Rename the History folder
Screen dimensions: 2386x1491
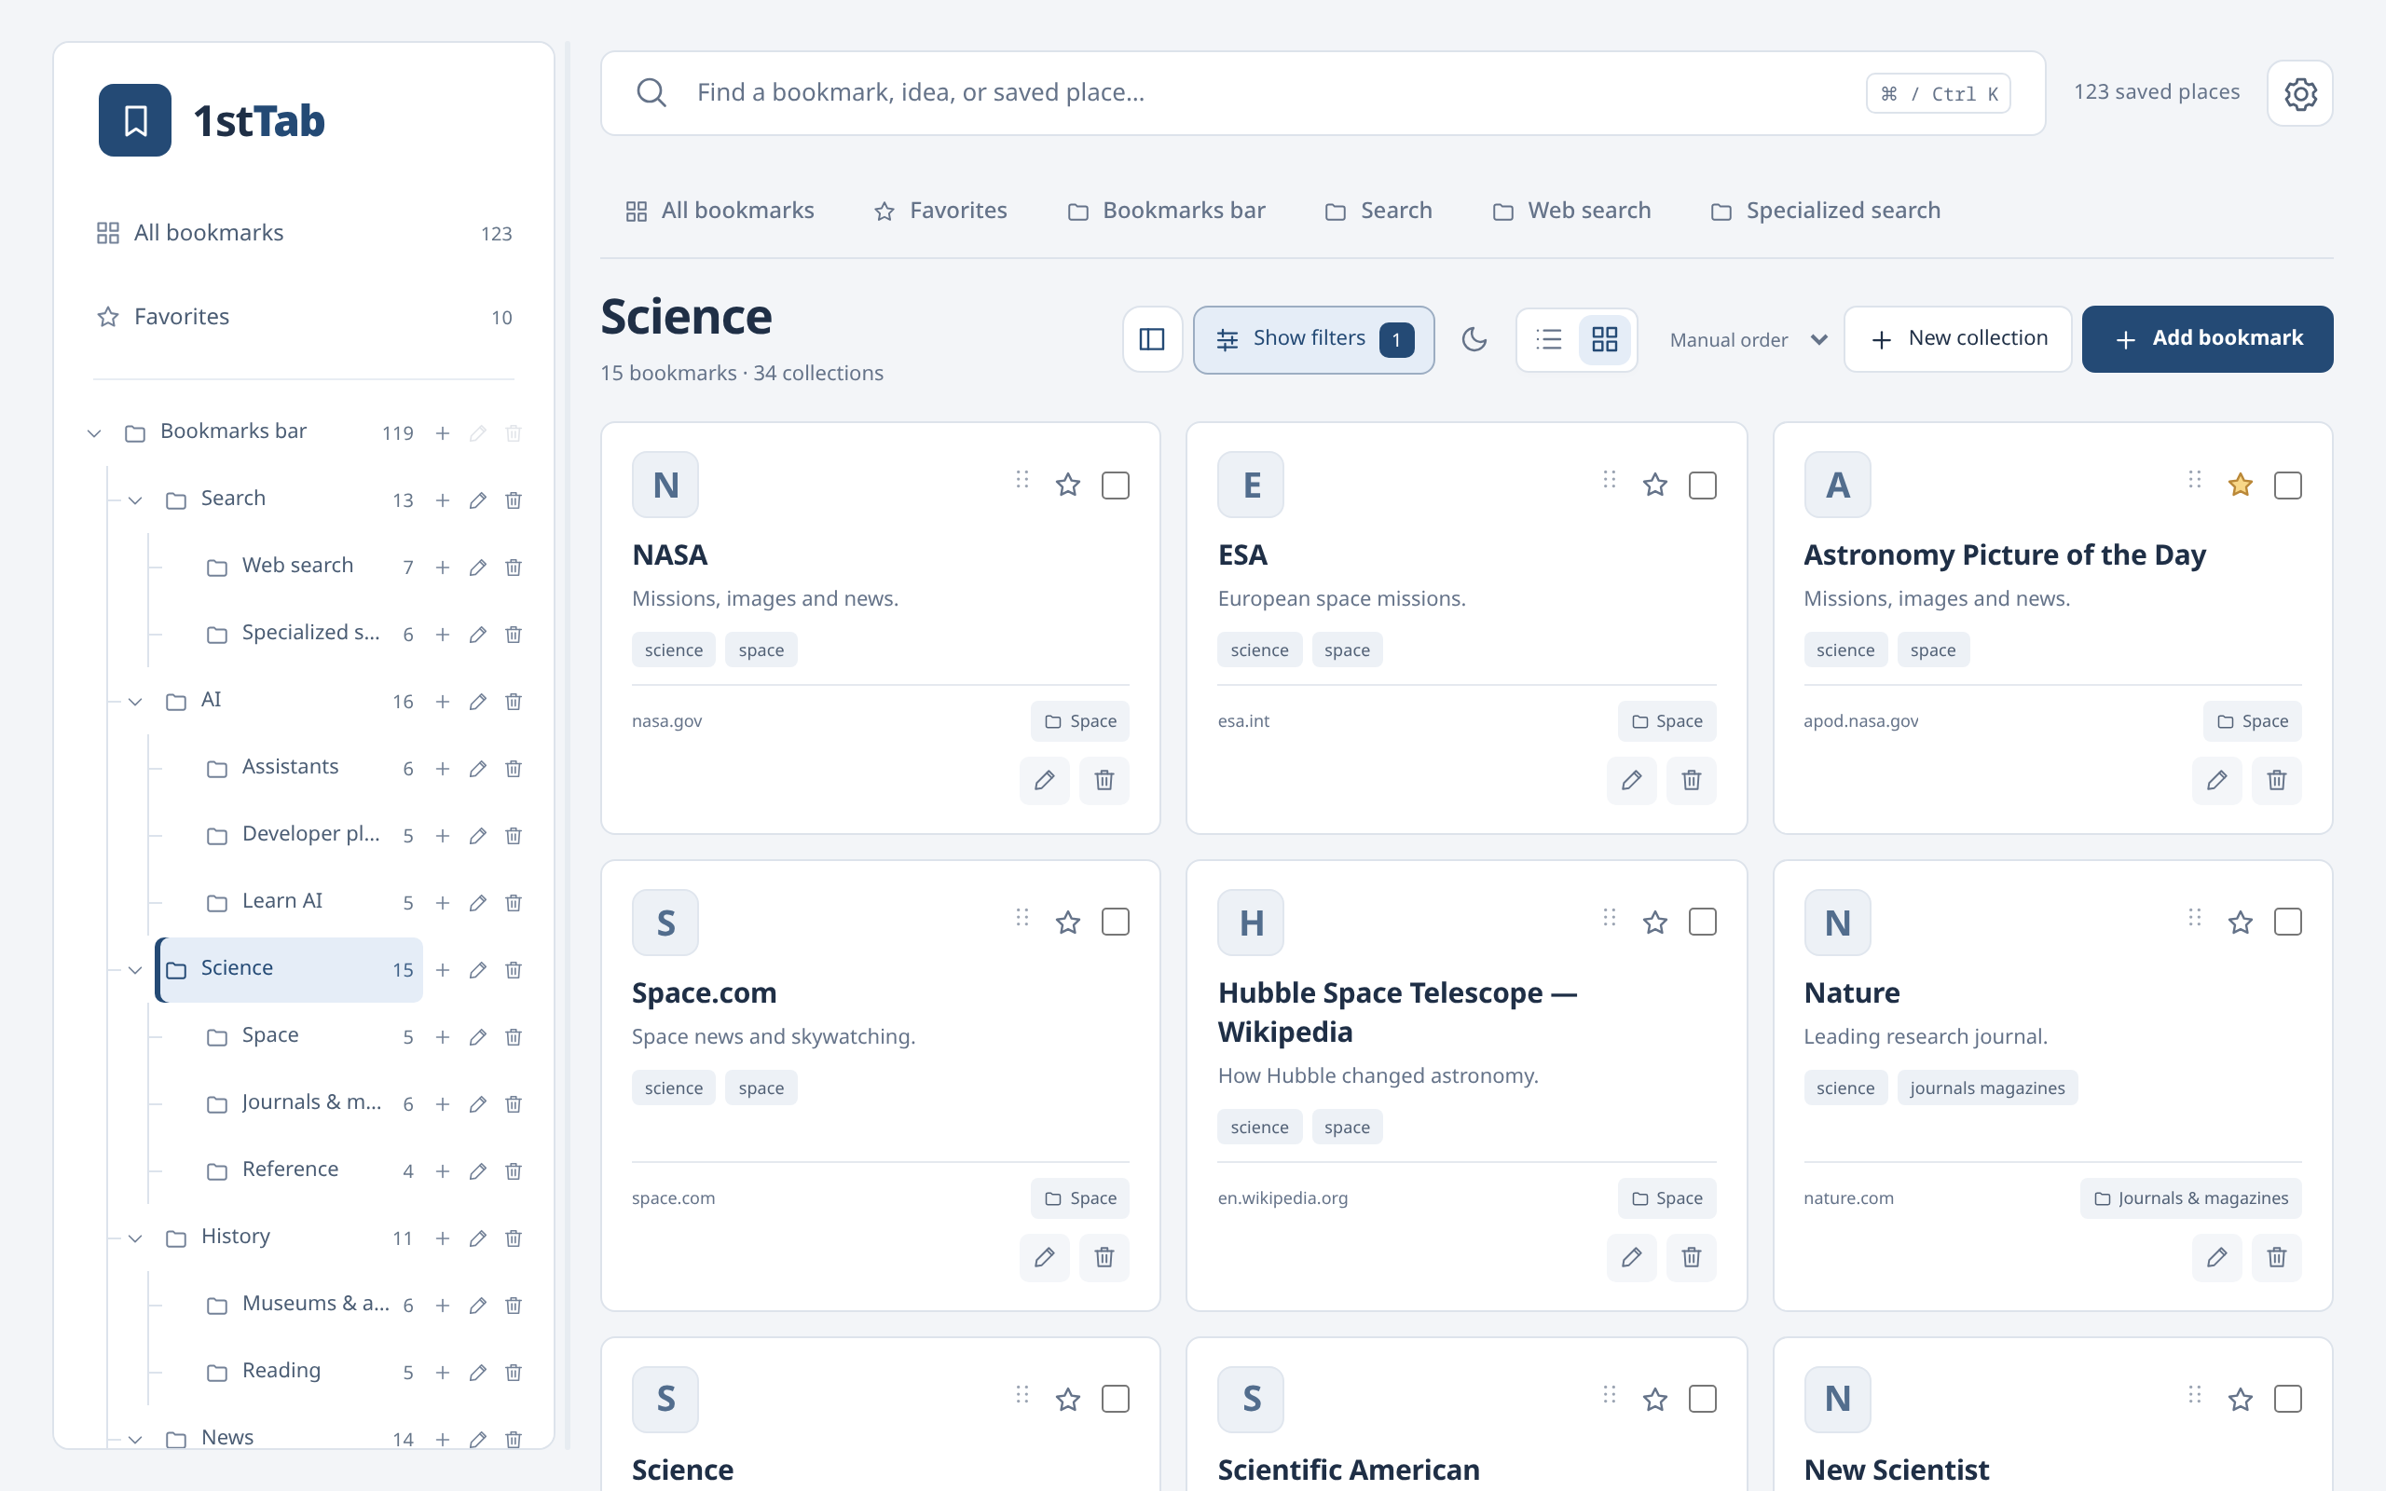point(478,1238)
